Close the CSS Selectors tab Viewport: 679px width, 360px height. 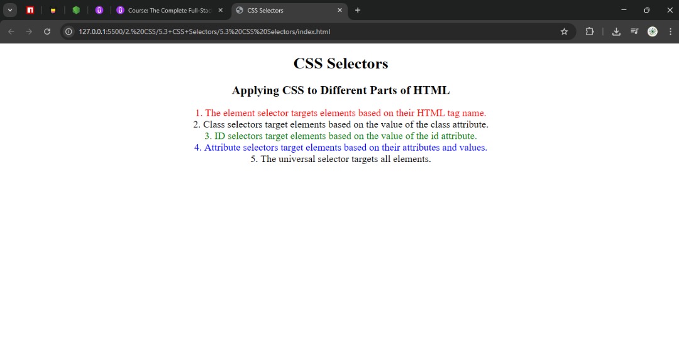click(x=339, y=10)
